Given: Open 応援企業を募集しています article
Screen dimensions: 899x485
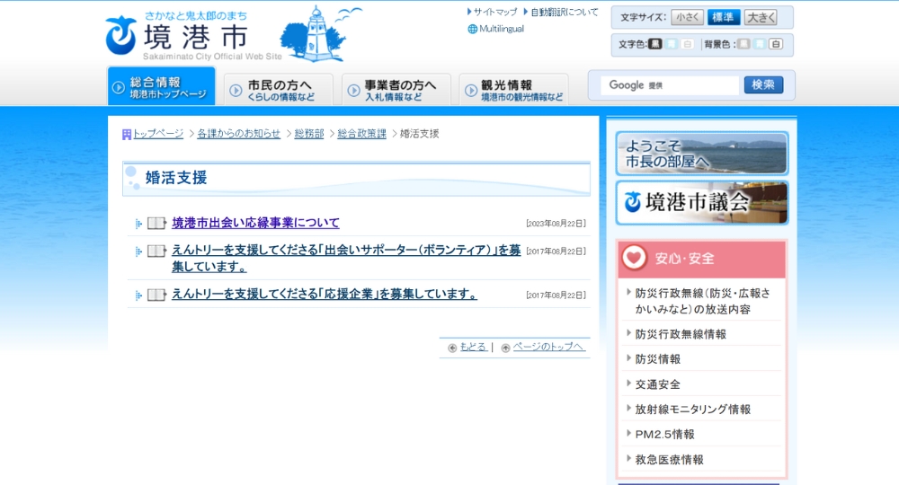Looking at the screenshot, I should [x=325, y=294].
